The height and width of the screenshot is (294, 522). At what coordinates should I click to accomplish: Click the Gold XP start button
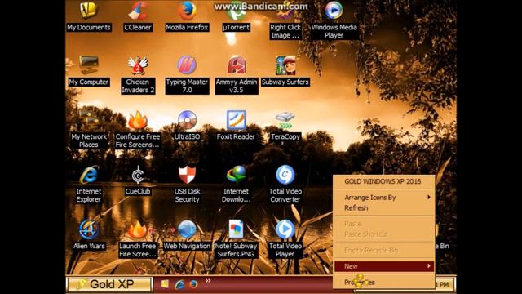[x=109, y=284]
